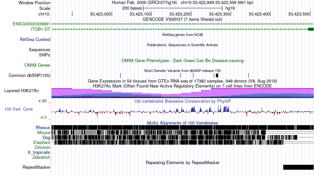Click the H3K27Ac Mark ENCODE title
This screenshot has width=314, height=175.
[x=182, y=86]
